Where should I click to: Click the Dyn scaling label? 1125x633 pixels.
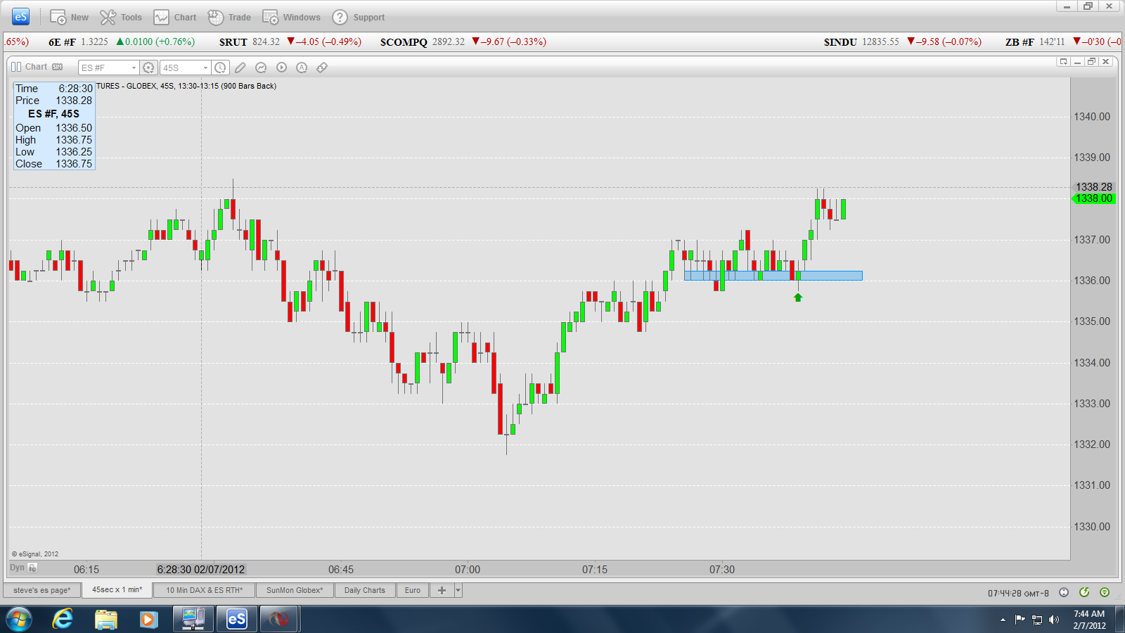click(x=17, y=568)
